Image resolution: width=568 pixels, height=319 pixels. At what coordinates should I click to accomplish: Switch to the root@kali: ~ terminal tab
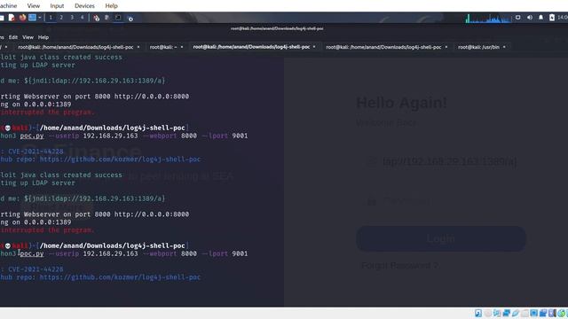click(163, 47)
